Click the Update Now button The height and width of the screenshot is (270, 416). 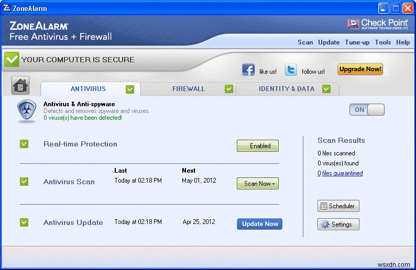click(x=259, y=224)
